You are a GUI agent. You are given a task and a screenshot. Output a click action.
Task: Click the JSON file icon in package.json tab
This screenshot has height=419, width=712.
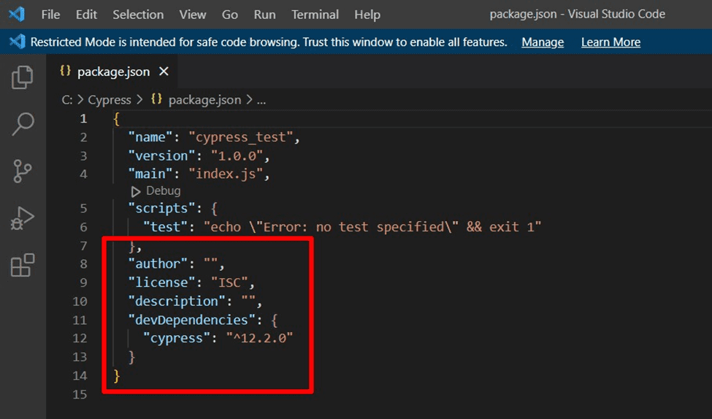pos(66,72)
